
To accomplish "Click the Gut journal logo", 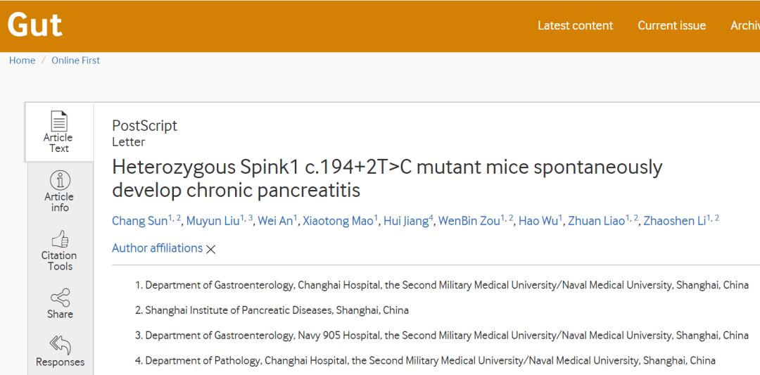I will point(35,25).
